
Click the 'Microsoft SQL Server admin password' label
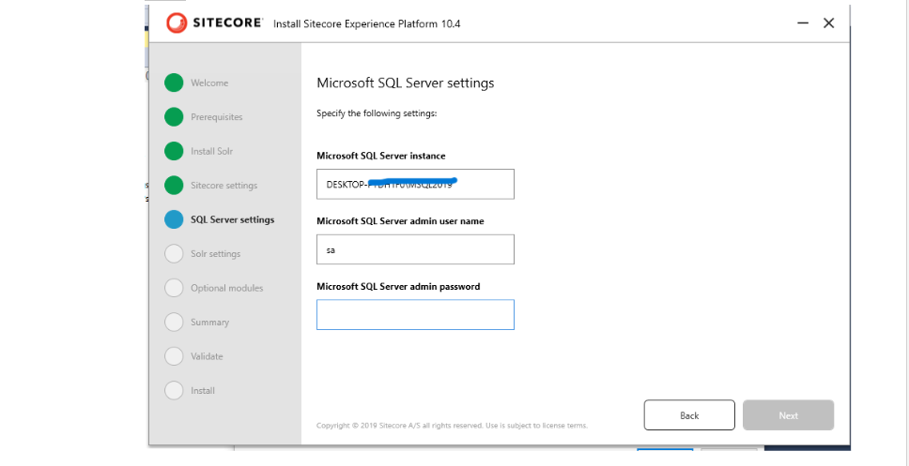click(x=398, y=286)
